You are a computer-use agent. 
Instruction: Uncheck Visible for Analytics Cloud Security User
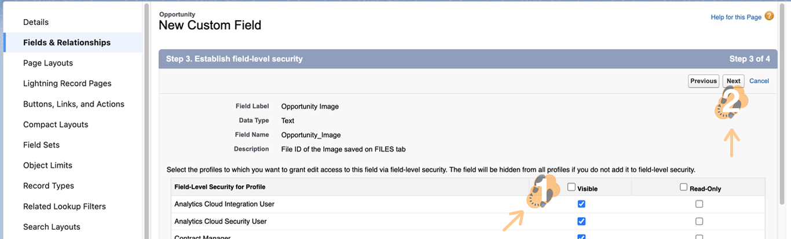pos(581,221)
